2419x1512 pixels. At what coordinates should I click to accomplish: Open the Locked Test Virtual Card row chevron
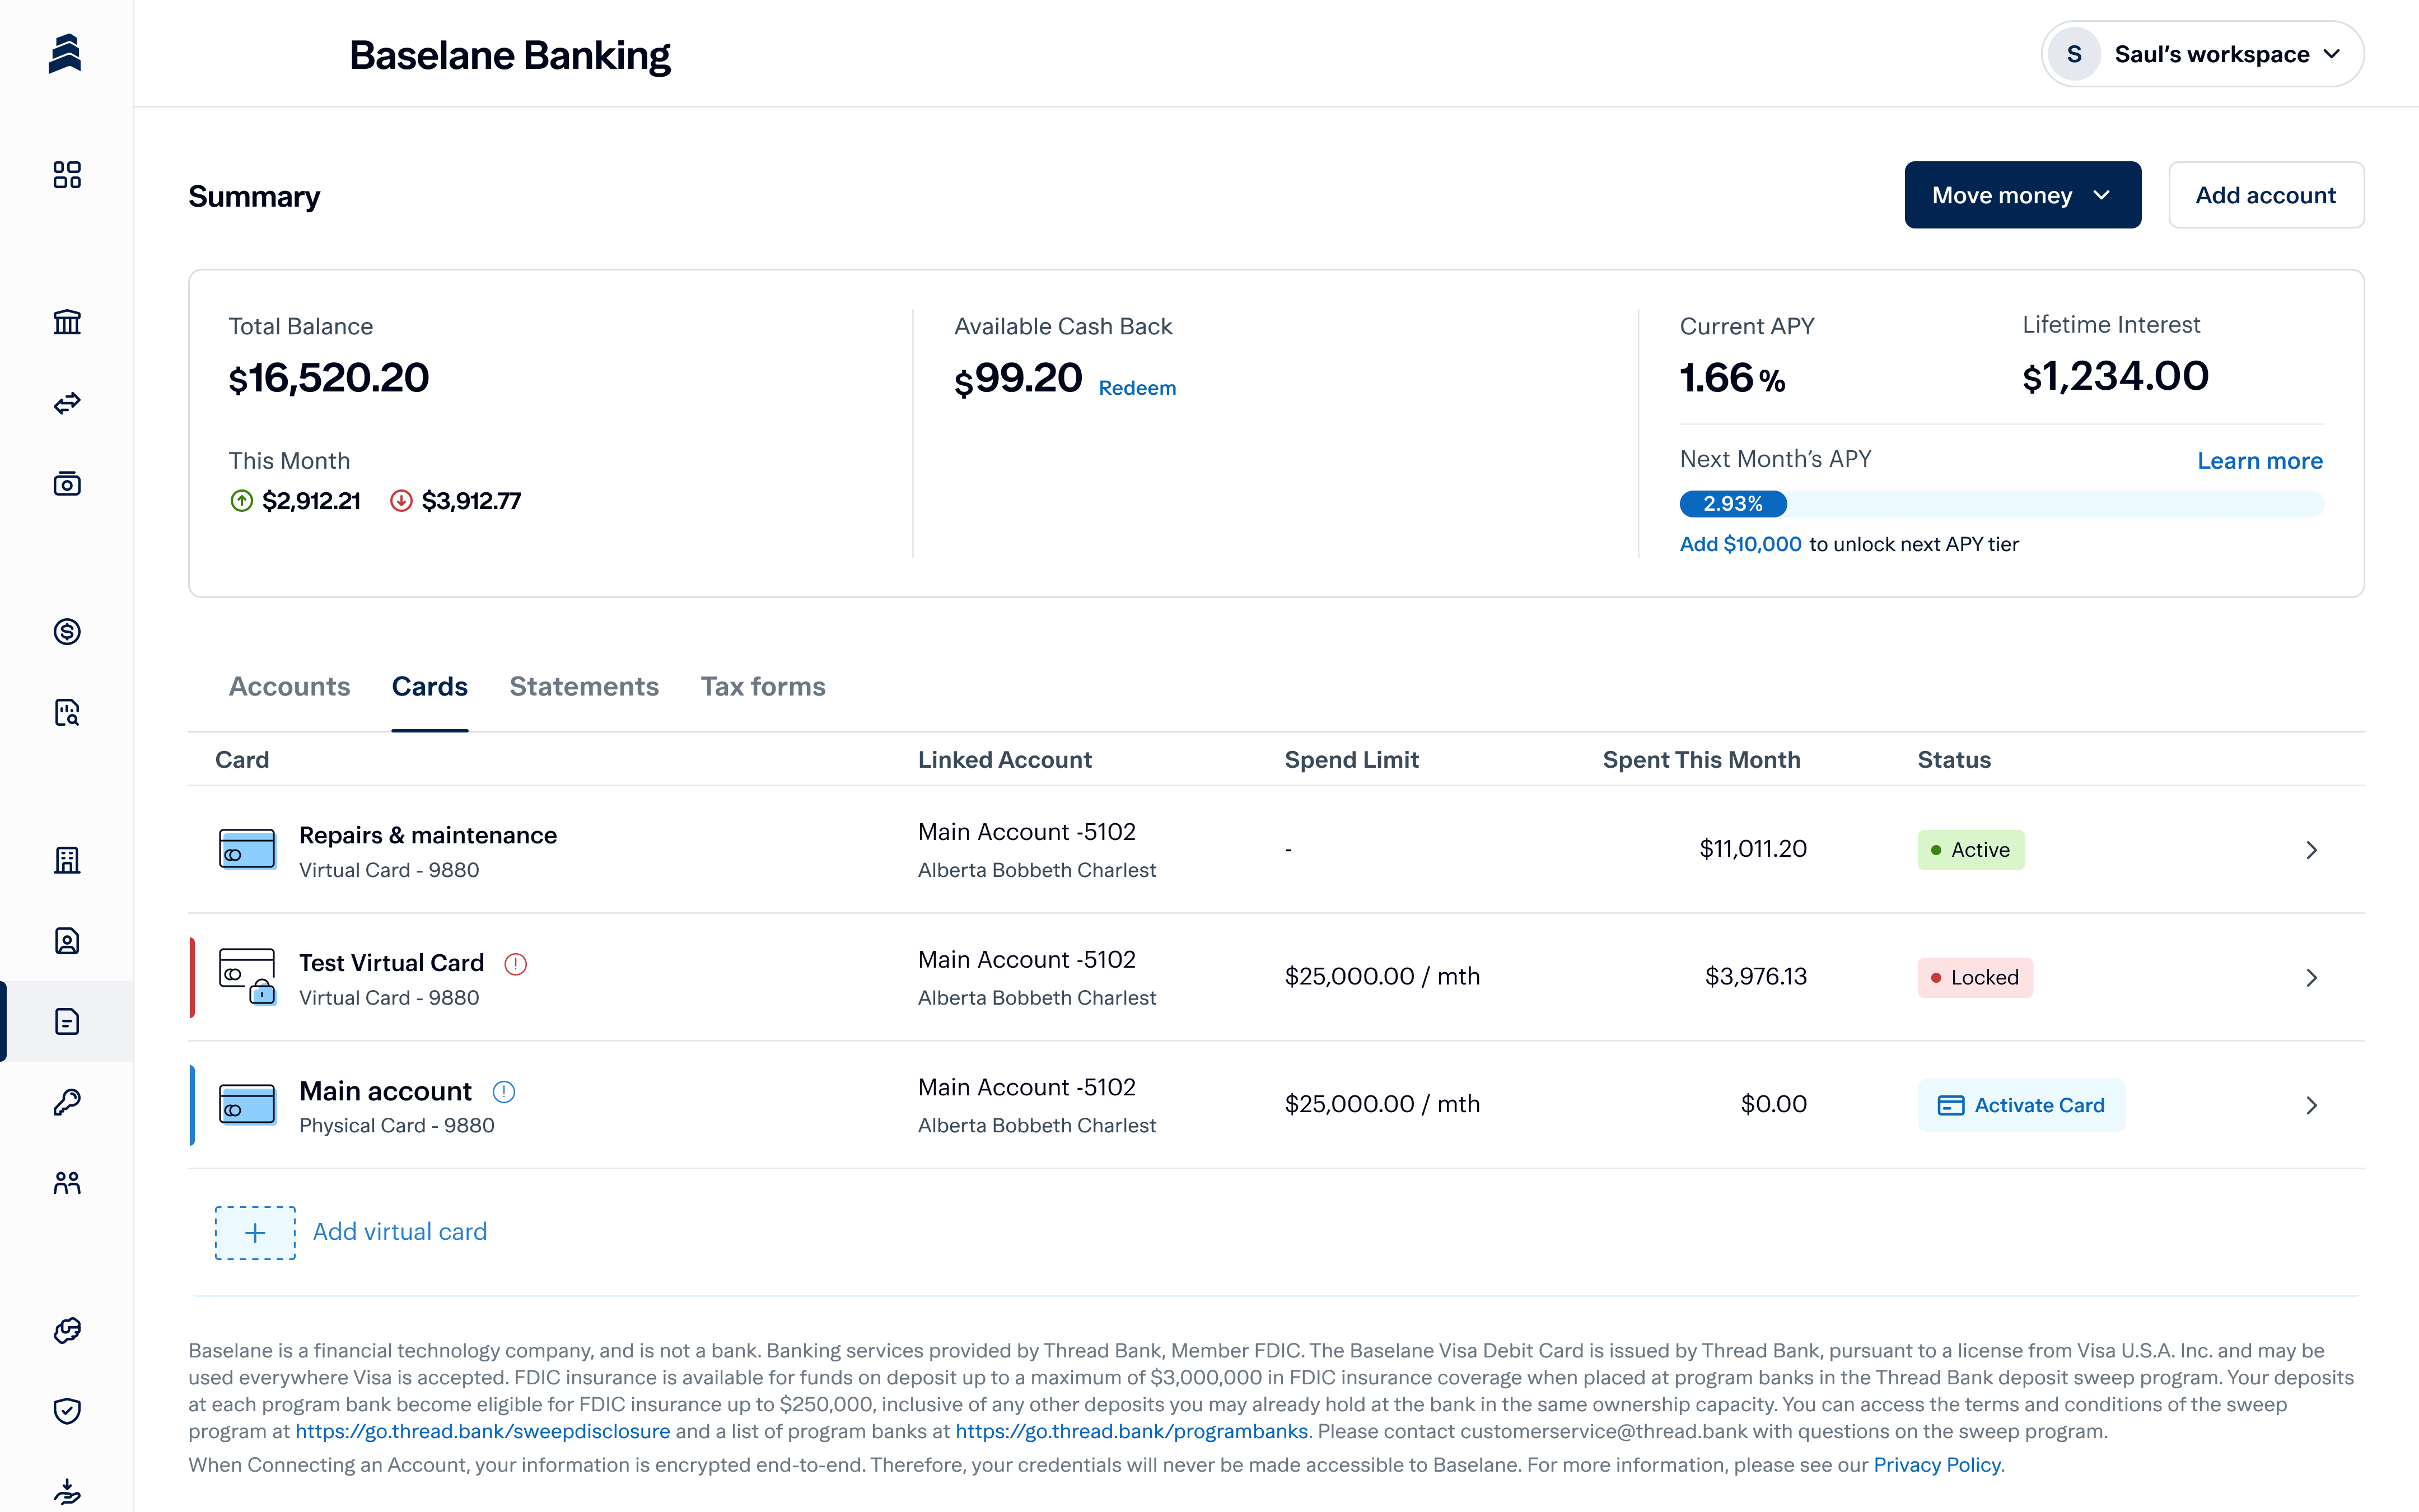[2311, 978]
